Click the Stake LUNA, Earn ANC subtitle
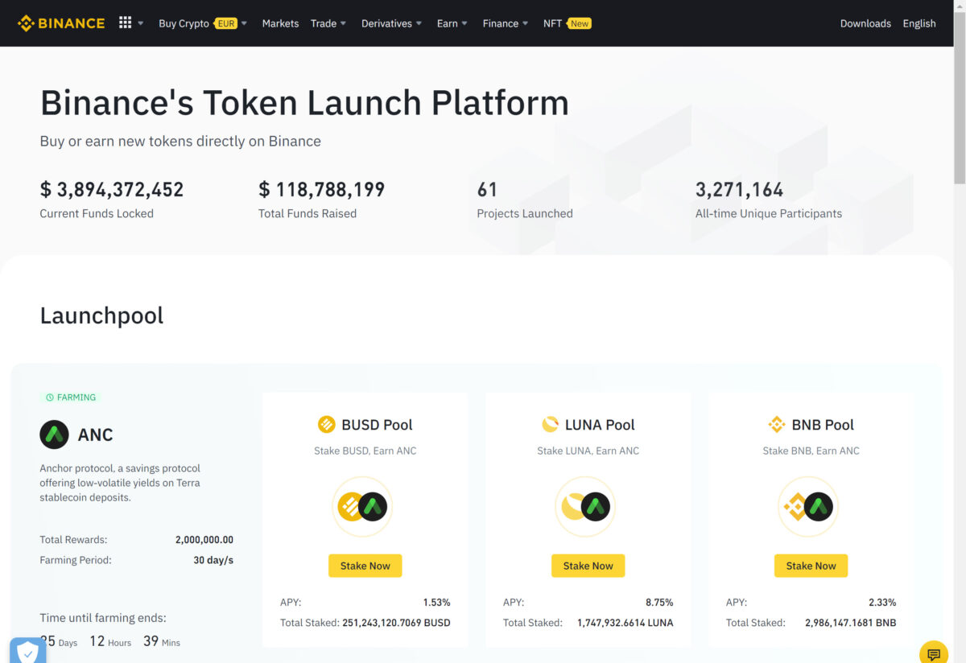This screenshot has width=966, height=663. point(588,451)
